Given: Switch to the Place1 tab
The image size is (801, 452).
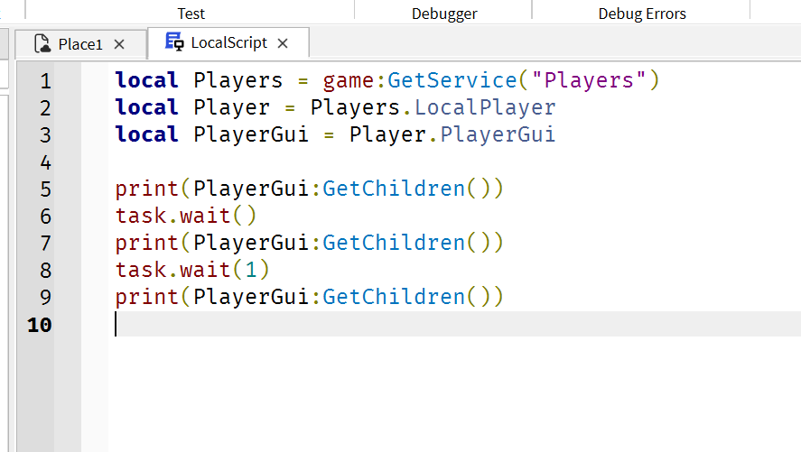Looking at the screenshot, I should point(80,44).
